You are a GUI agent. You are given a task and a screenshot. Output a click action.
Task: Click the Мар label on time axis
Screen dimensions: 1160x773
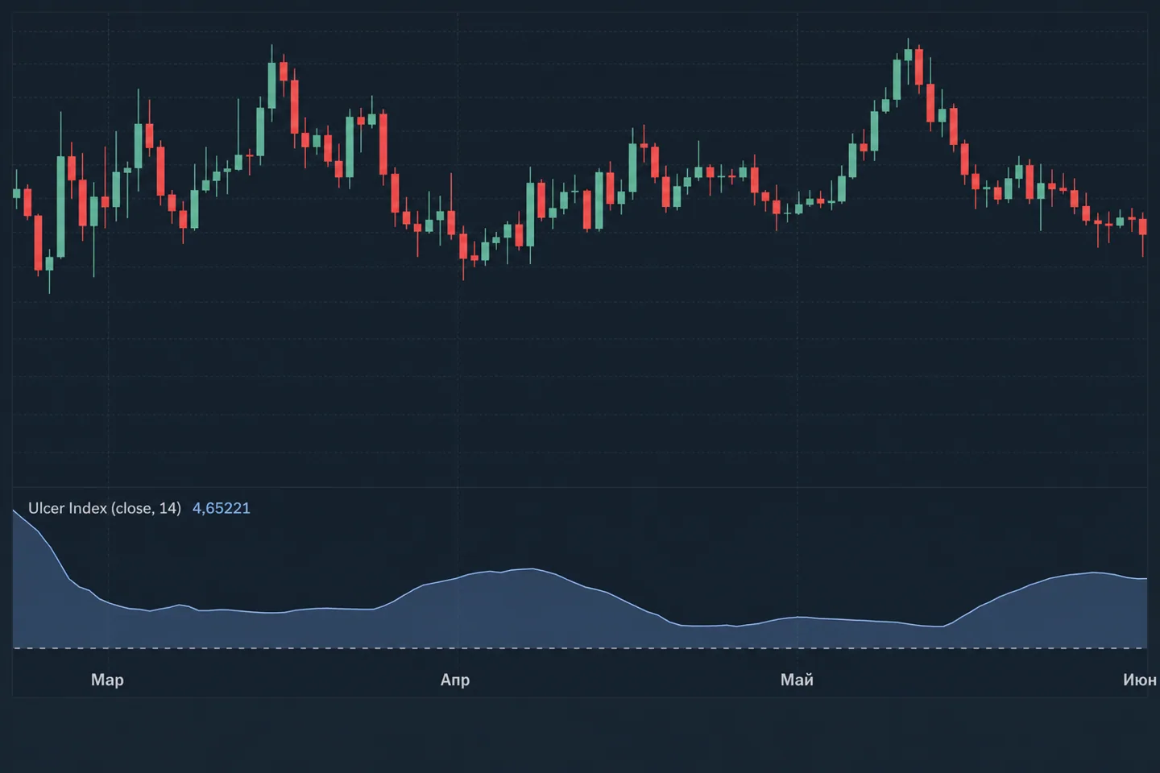coord(107,680)
